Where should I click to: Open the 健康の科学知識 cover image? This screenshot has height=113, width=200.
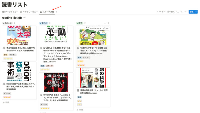(x=93, y=78)
